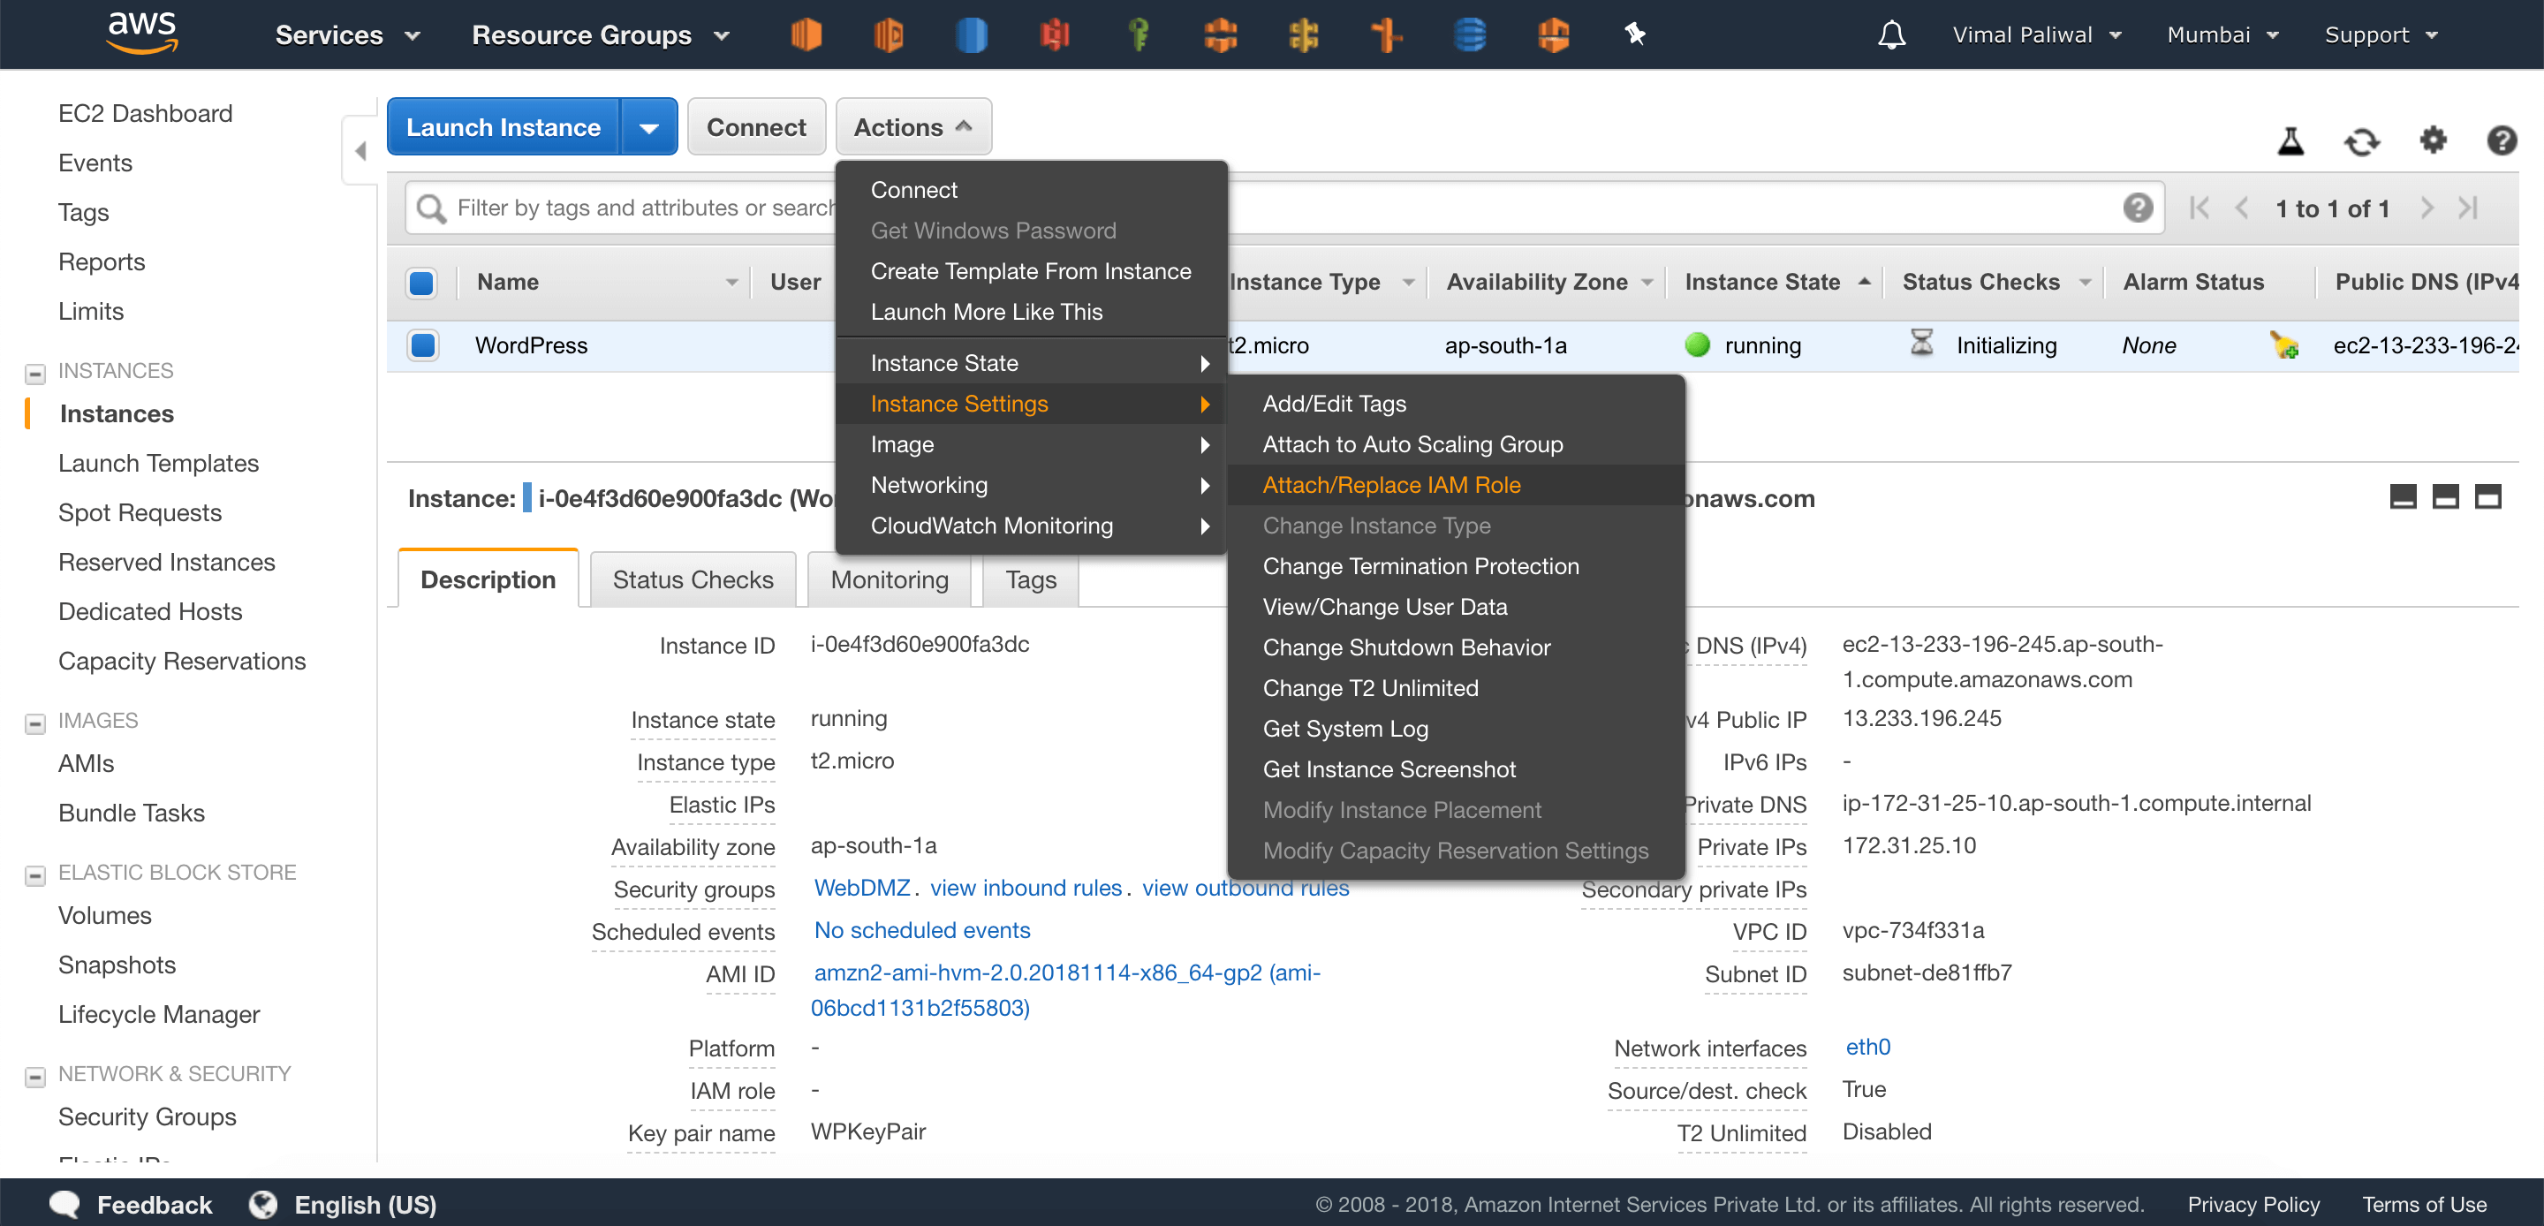Click the create alarm icon in the WordPress row
The image size is (2544, 1226).
(2284, 344)
